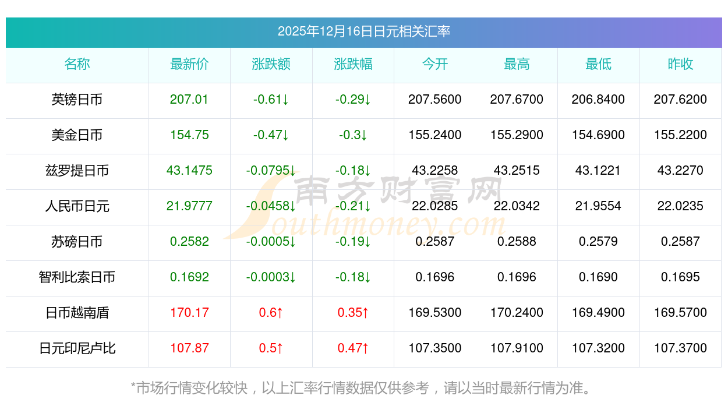
Task: Click the 今开 column header
Action: (x=435, y=64)
